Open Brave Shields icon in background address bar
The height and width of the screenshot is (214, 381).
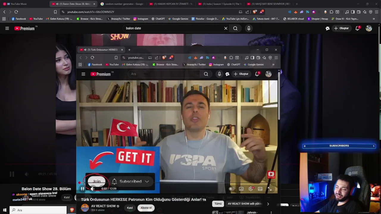pyautogui.click(x=254, y=12)
